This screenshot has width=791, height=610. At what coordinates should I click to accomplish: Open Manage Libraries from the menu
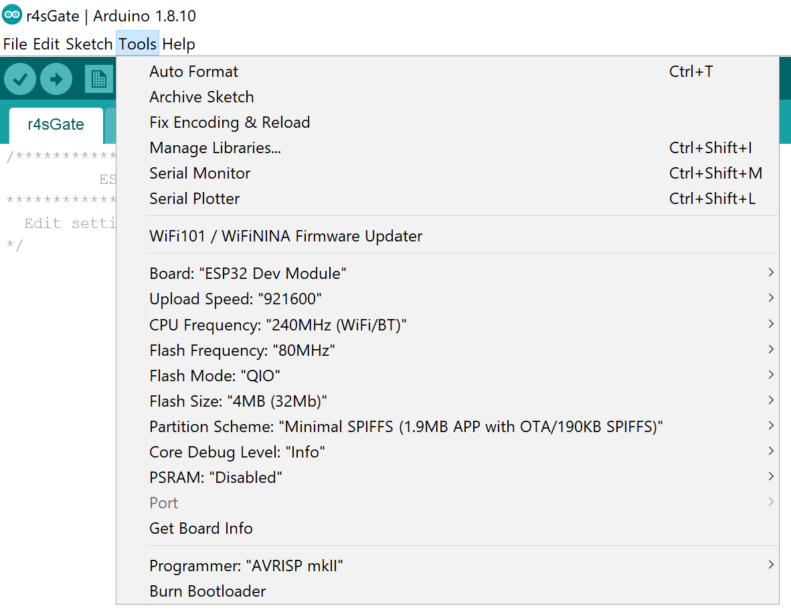(x=215, y=148)
